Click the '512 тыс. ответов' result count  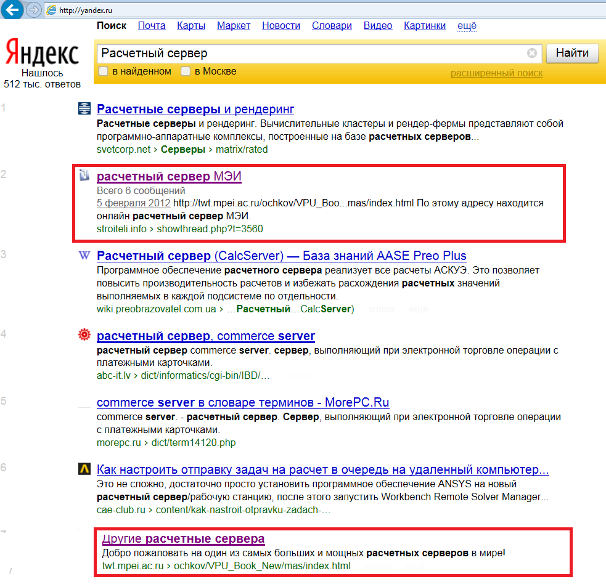(x=42, y=84)
